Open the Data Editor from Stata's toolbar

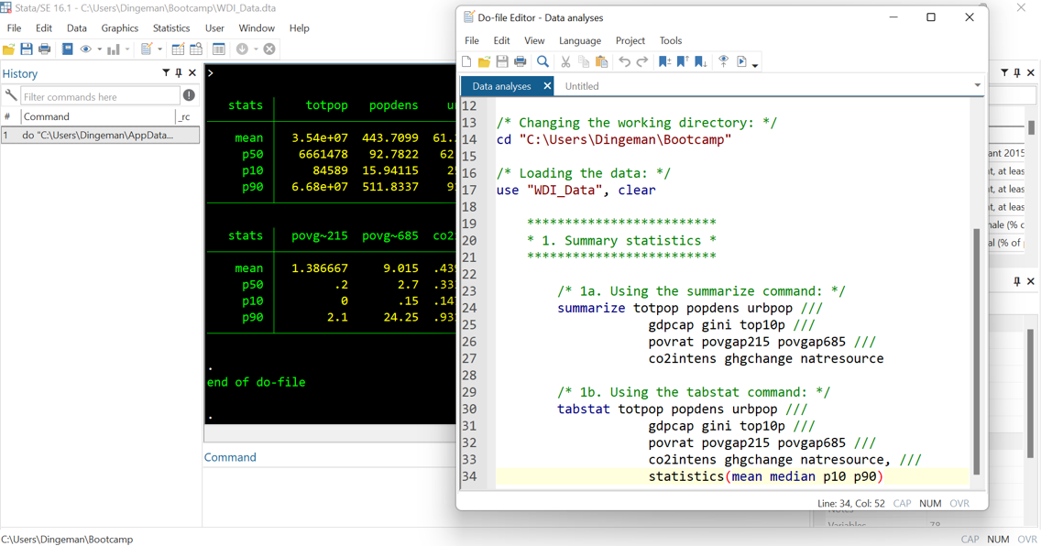178,49
